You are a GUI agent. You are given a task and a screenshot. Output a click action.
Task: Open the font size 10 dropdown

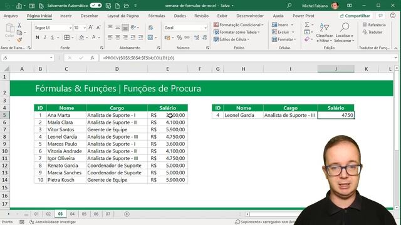[x=85, y=27]
